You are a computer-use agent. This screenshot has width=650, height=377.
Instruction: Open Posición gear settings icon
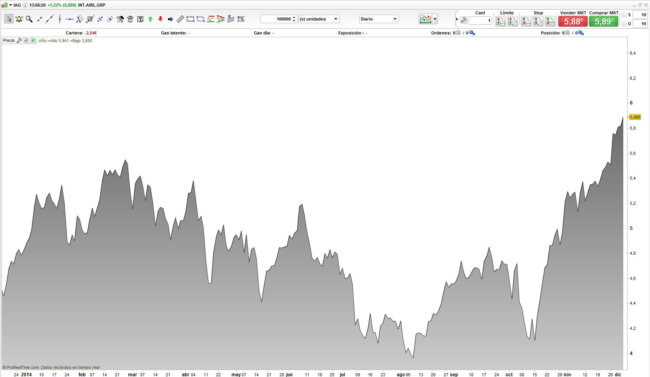pyautogui.click(x=581, y=33)
